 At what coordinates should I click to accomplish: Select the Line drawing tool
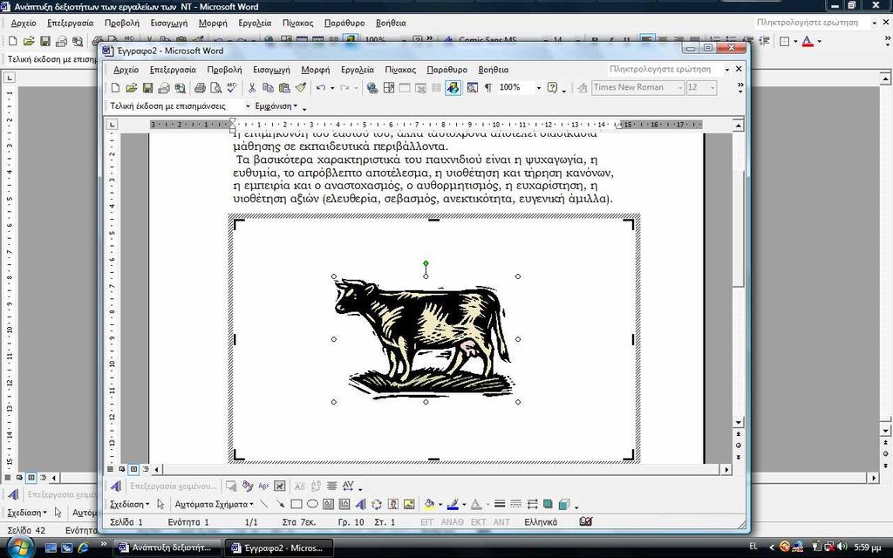263,505
